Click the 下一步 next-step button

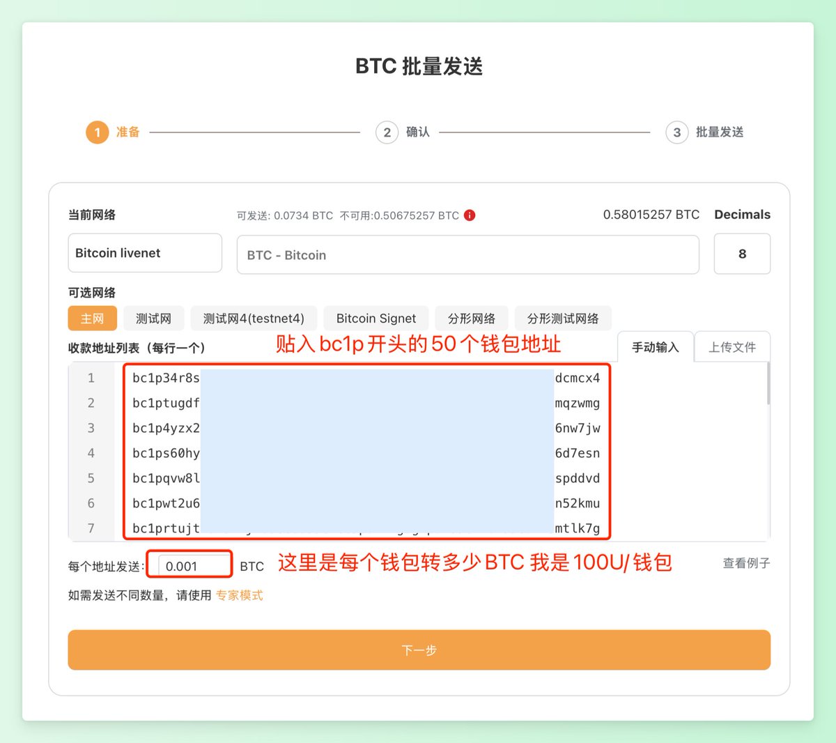click(419, 650)
